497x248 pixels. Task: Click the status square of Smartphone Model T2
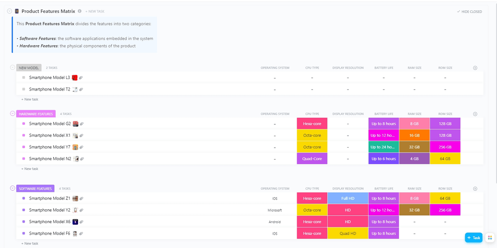[x=23, y=89]
